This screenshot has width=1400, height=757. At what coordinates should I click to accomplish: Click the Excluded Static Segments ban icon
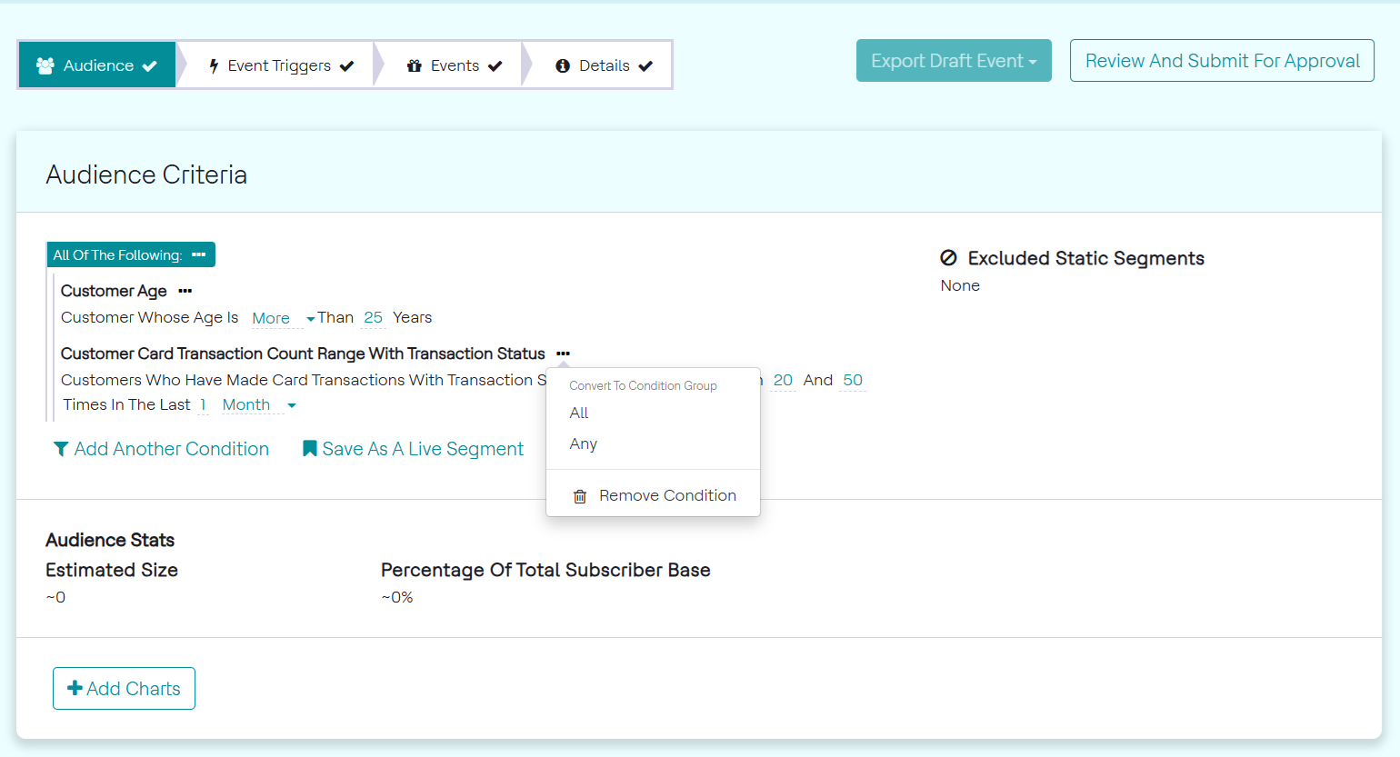coord(948,258)
